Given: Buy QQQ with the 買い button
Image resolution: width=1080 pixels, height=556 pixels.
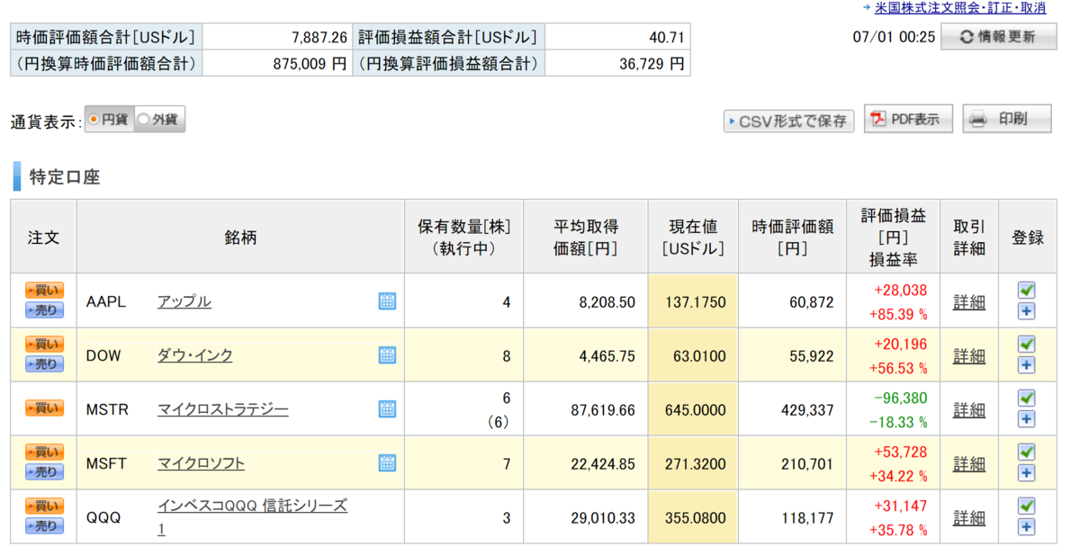Looking at the screenshot, I should (44, 507).
